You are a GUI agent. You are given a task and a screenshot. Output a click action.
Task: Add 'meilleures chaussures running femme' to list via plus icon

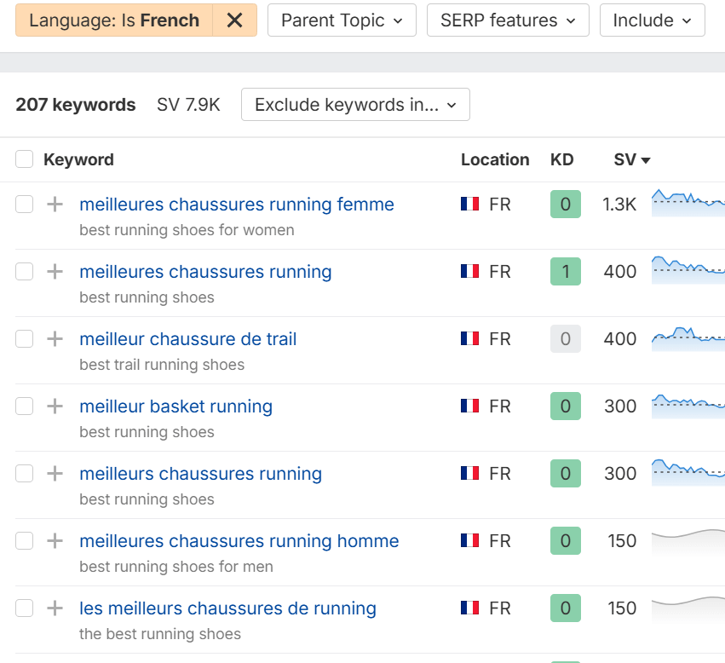coord(55,205)
